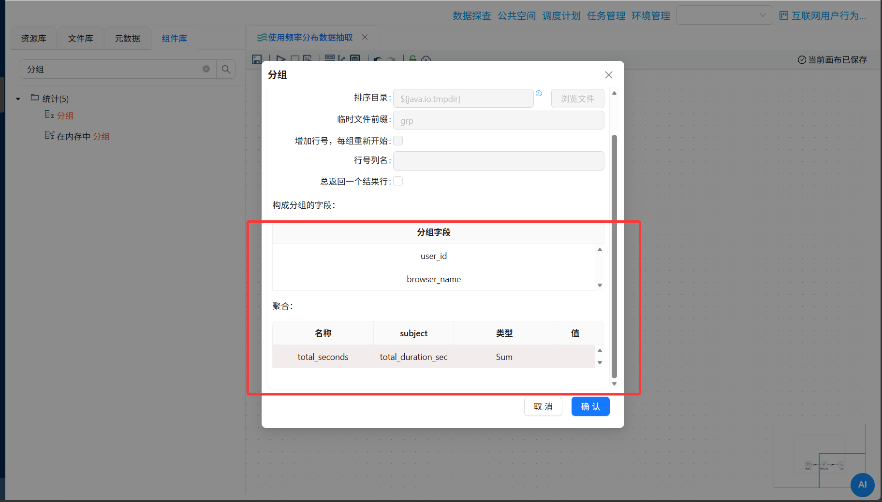Select the 使用频率分布数据抽取 canvas tab
This screenshot has height=502, width=882.
pos(310,37)
